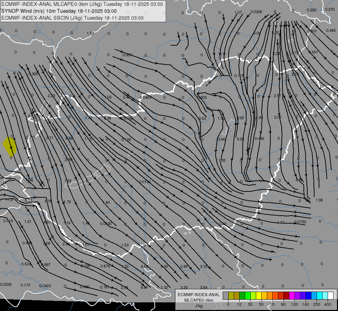Pick the pure yellow swatch in the legend
Viewport: 338px width, 311px height.
point(259,295)
